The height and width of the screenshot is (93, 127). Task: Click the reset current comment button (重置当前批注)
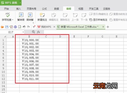tap(118, 14)
